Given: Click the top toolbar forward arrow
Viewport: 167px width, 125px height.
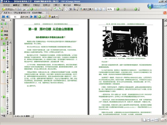Looking at the screenshot, I should [x=36, y=9].
